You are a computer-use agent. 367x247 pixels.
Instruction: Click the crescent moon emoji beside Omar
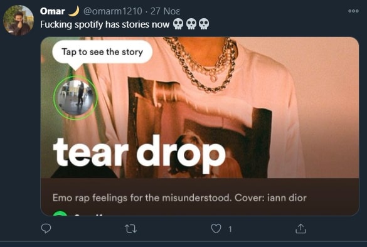tap(74, 11)
